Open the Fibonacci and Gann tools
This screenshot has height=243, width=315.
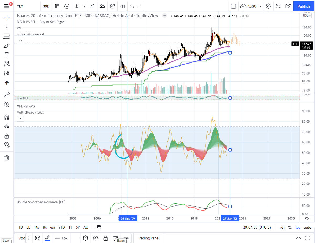coord(7,36)
